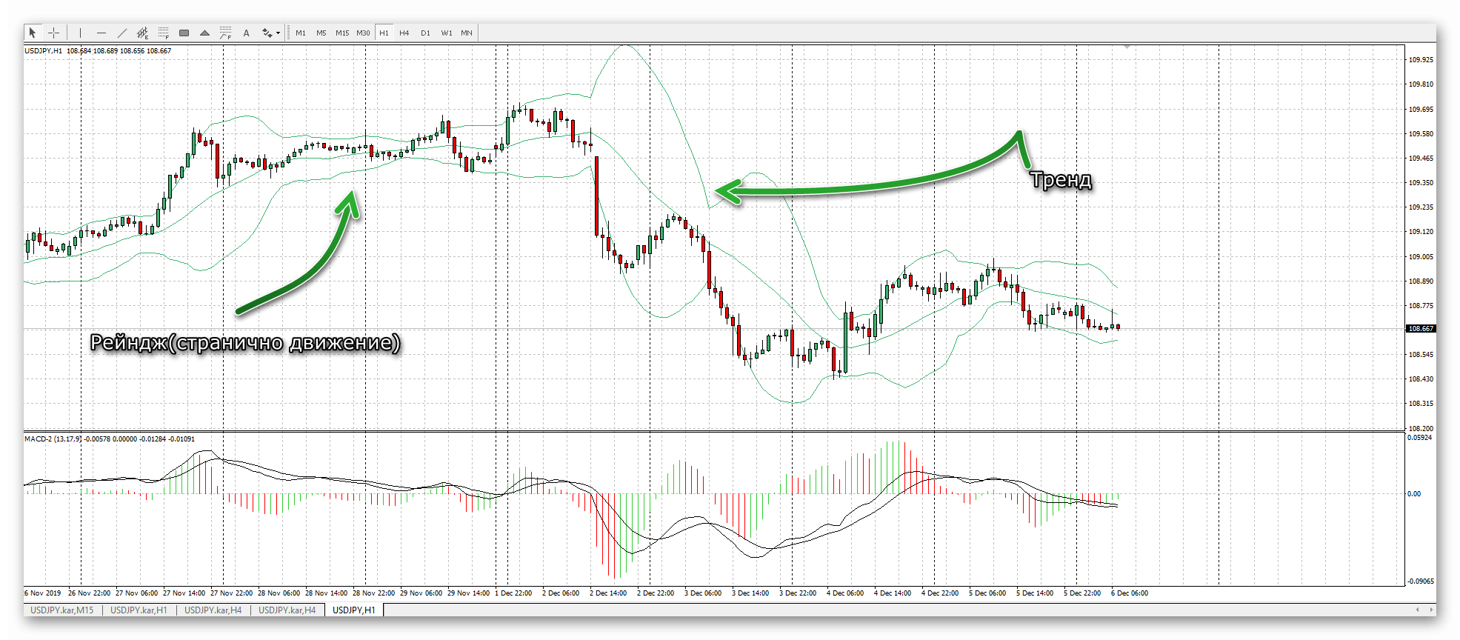Switch the chart to M1 timeframe
1460x640 pixels.
[301, 33]
